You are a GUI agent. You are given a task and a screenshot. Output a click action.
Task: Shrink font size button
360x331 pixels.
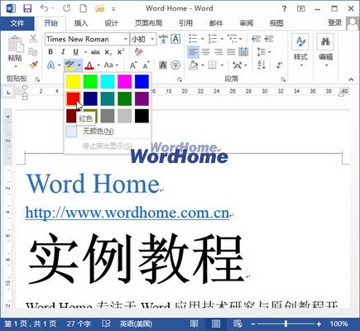pyautogui.click(x=146, y=65)
